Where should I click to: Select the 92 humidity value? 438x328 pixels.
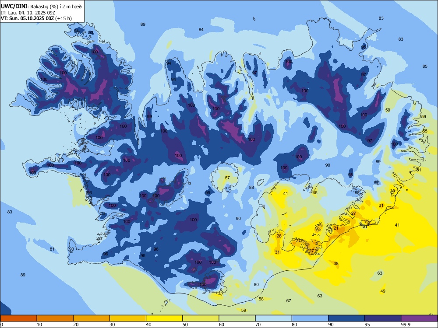[x=377, y=183]
